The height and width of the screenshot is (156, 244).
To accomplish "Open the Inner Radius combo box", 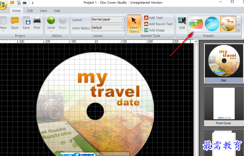I will click(108, 28).
